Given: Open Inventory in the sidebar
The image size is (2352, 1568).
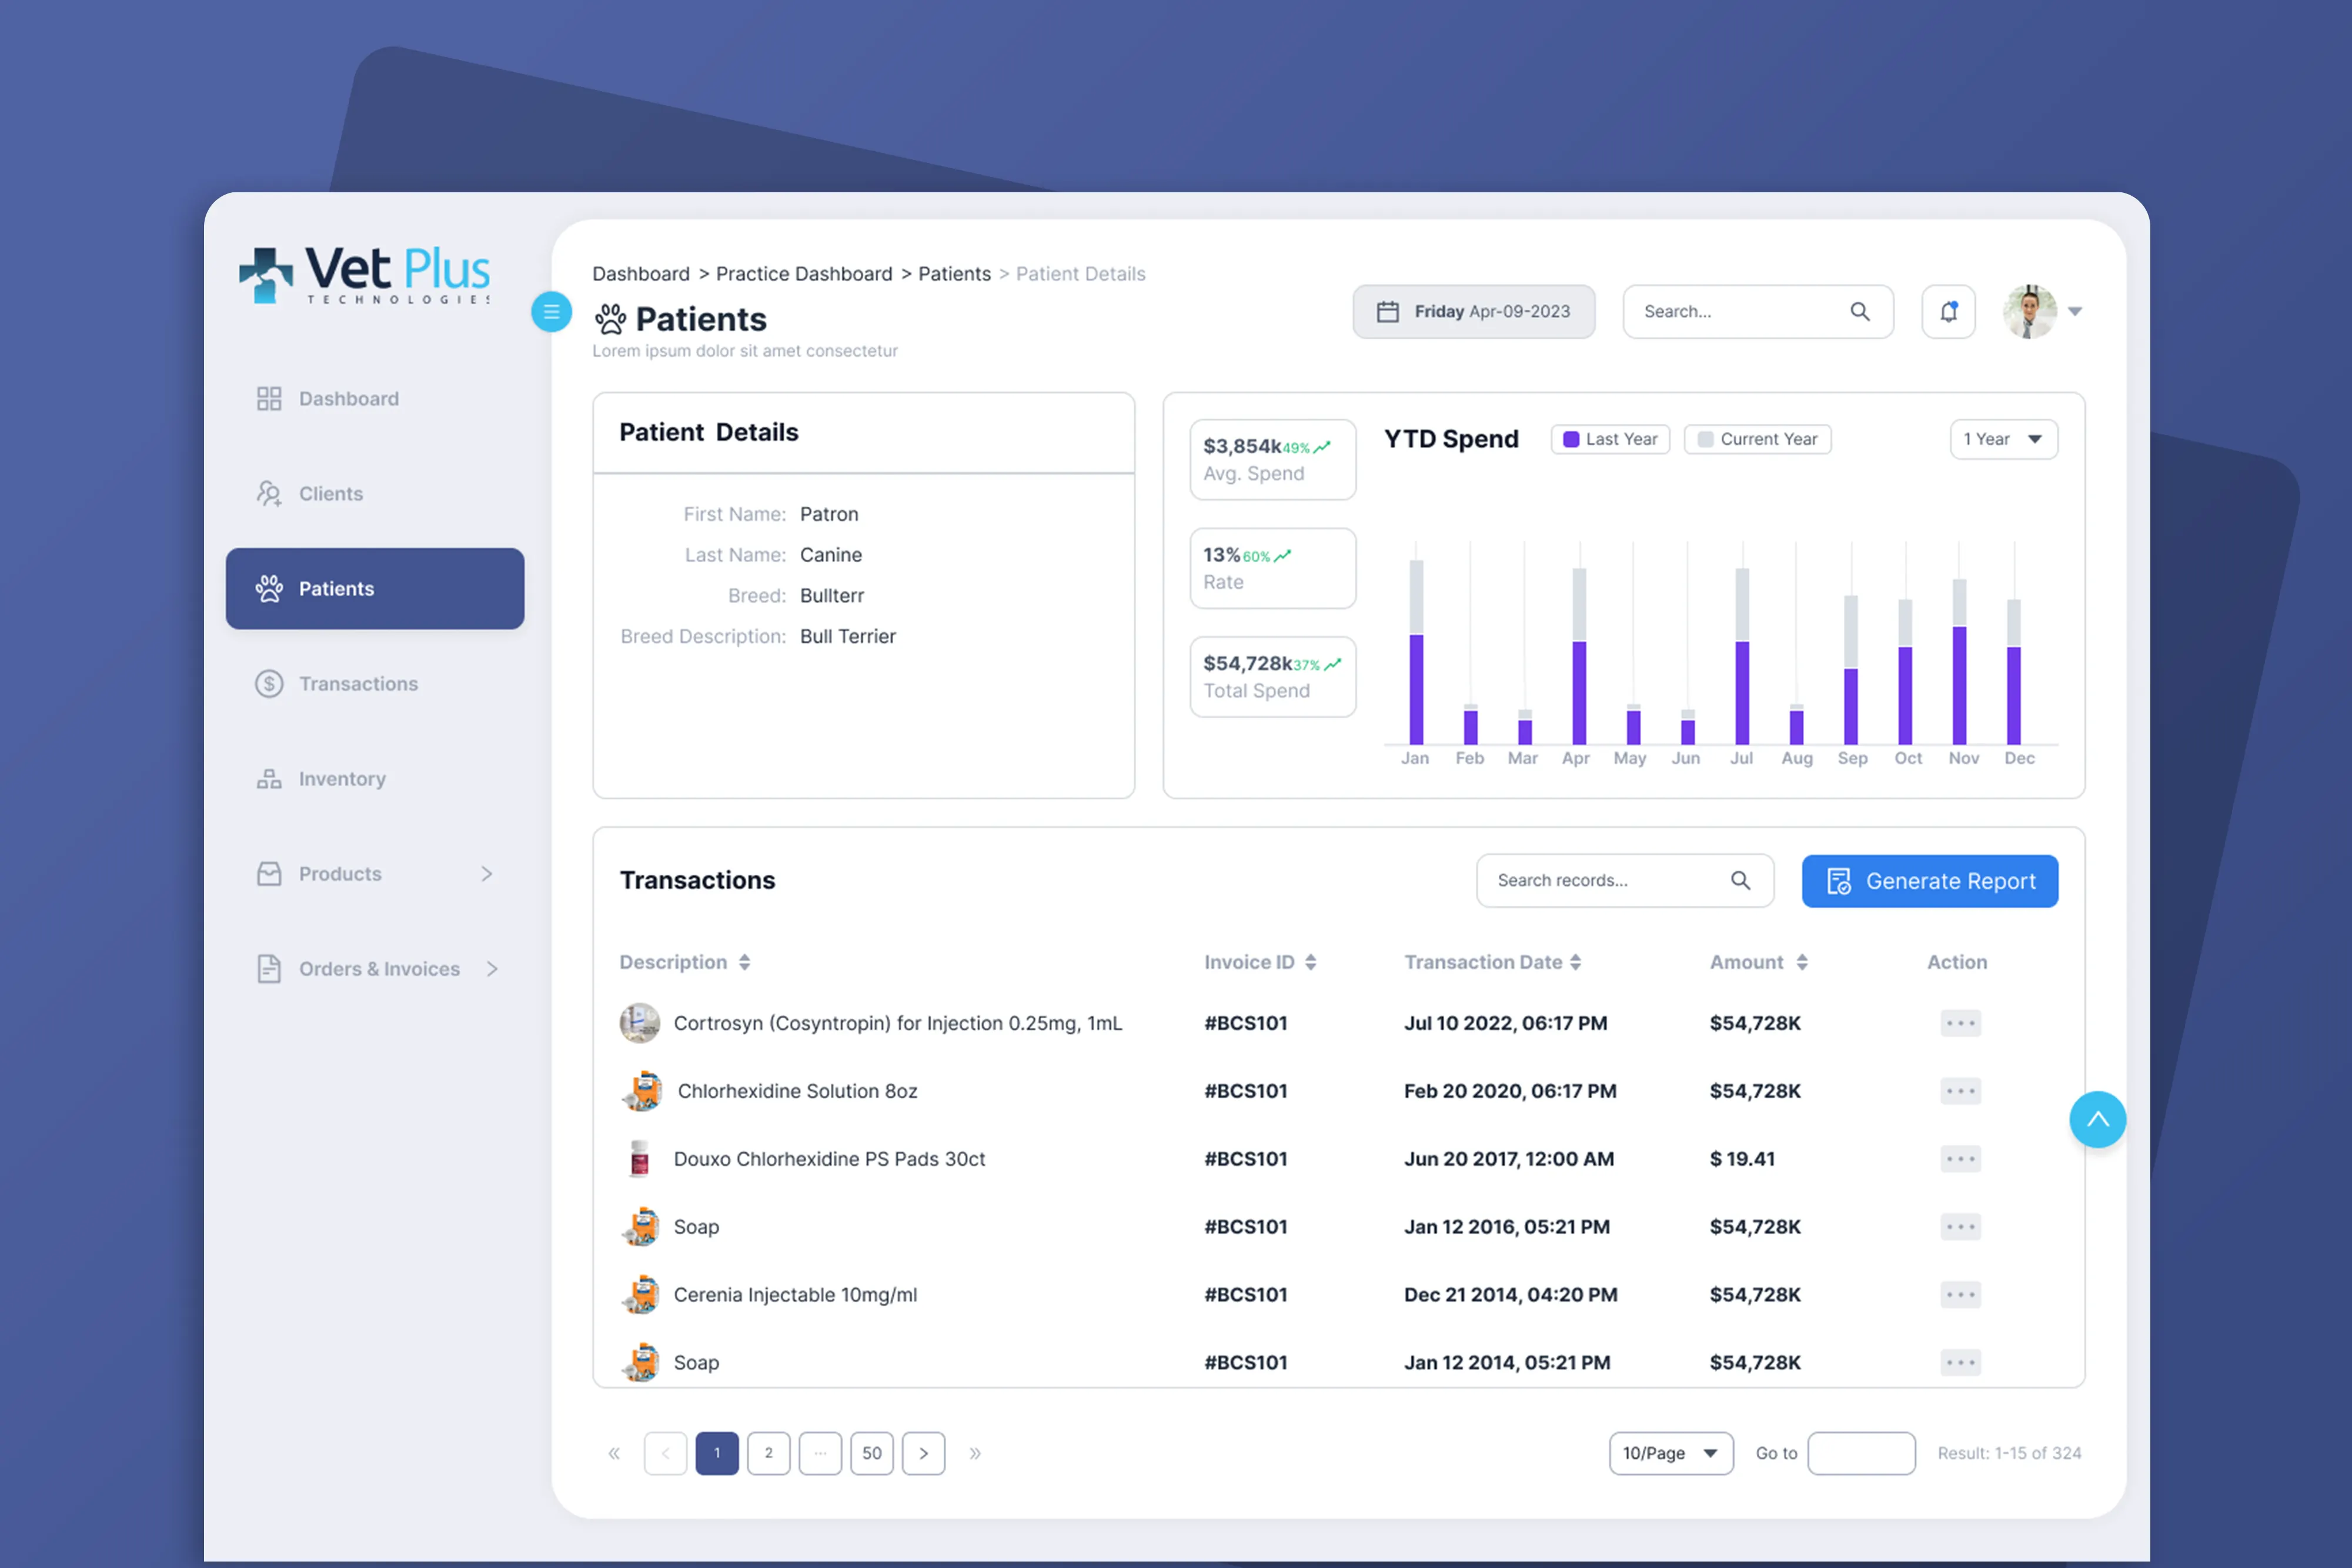Looking at the screenshot, I should 341,779.
